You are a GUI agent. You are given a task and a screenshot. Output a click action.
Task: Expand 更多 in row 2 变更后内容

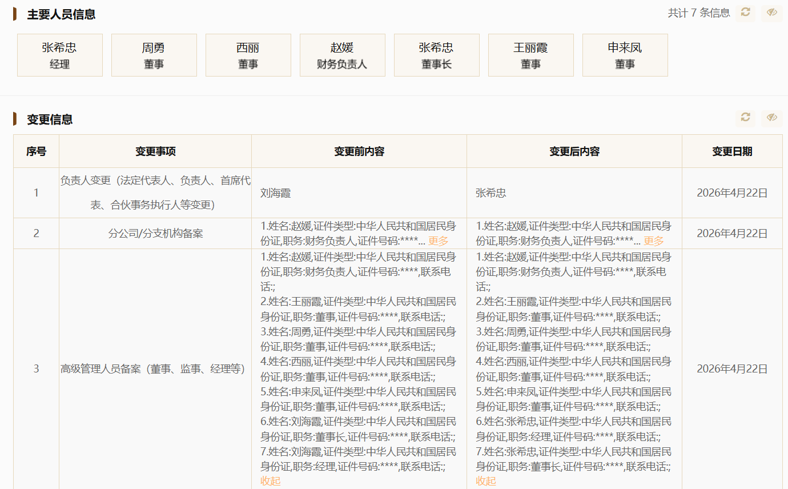(653, 241)
